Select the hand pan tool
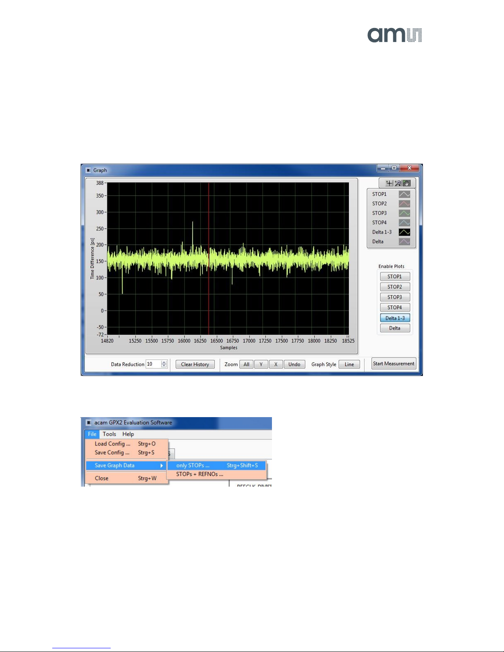The height and width of the screenshot is (652, 504). click(406, 183)
